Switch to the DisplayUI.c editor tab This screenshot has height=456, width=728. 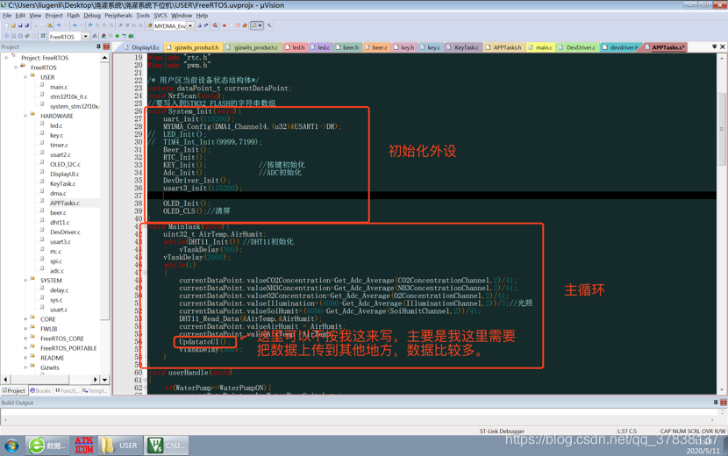coord(141,47)
